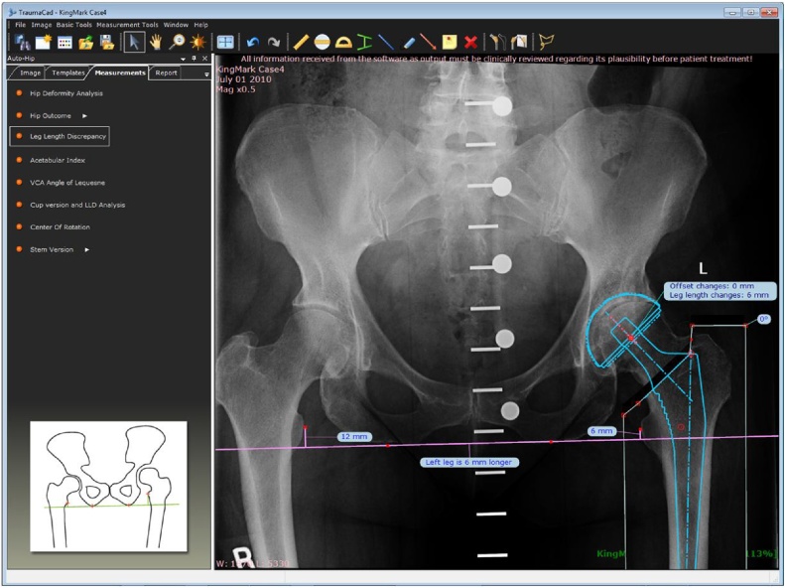Select the magnifier zoom tool
The height and width of the screenshot is (588, 785).
pos(177,43)
